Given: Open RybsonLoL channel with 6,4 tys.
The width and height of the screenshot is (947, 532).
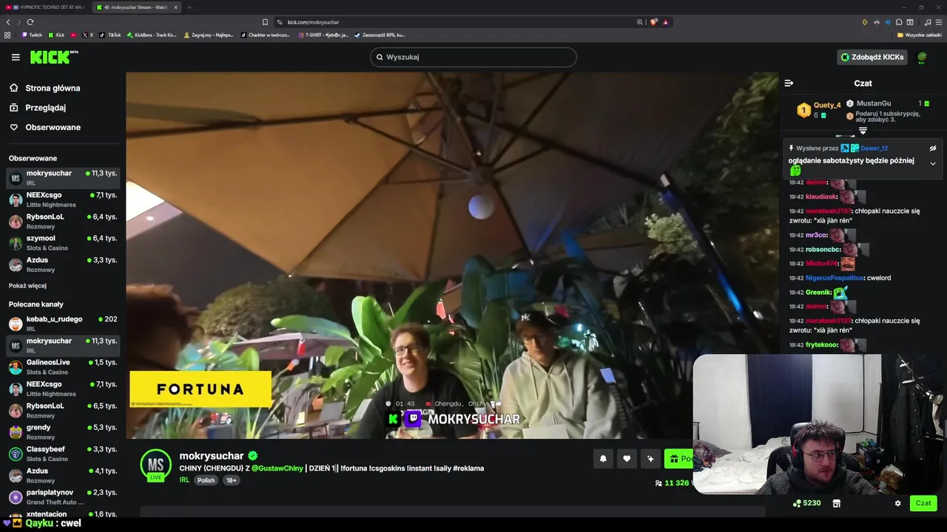Looking at the screenshot, I should [x=63, y=221].
